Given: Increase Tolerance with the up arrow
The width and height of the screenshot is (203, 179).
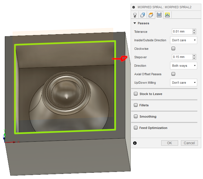Looking at the screenshot, I should tap(194, 30).
